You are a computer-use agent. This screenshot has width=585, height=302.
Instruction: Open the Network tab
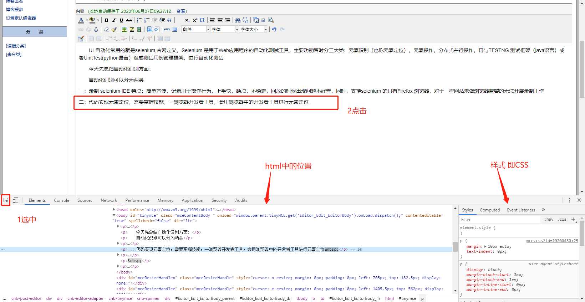109,200
